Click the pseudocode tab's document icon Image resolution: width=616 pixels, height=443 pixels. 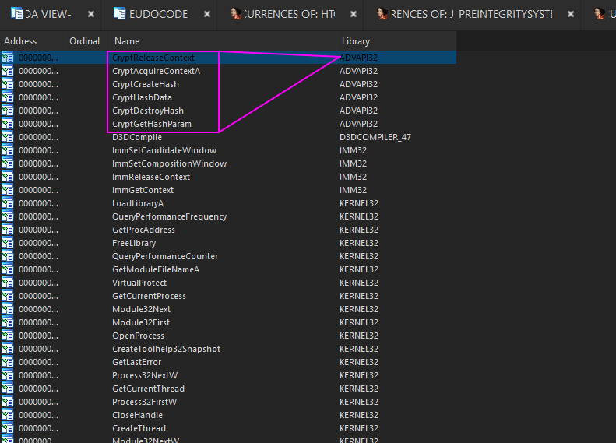coord(119,14)
